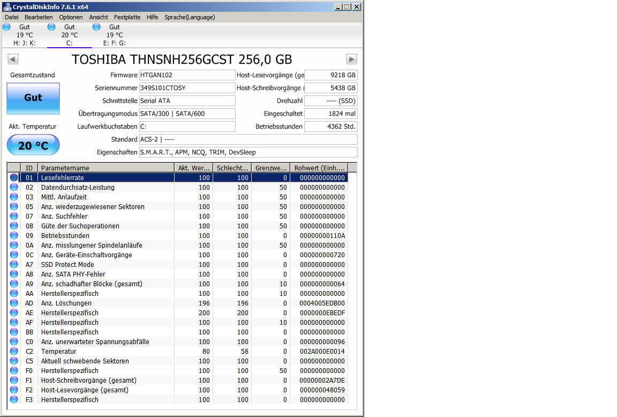Show the previous disk with left arrow
Image resolution: width=617 pixels, height=417 pixels.
[13, 59]
